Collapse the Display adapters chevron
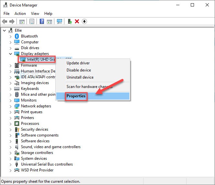Image resolution: width=215 pixels, height=185 pixels. coord(11,54)
